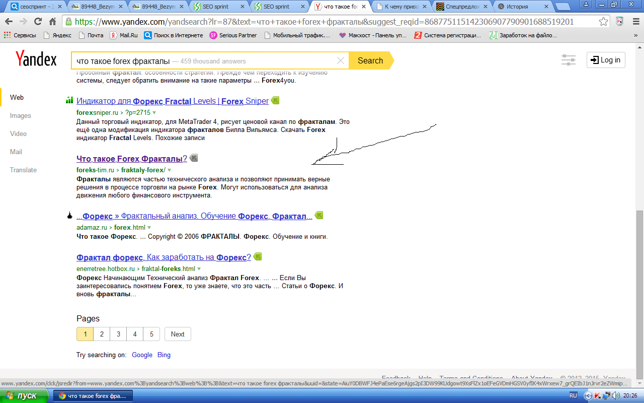Open the browser home page icon
This screenshot has height=403, width=644.
pos(52,22)
